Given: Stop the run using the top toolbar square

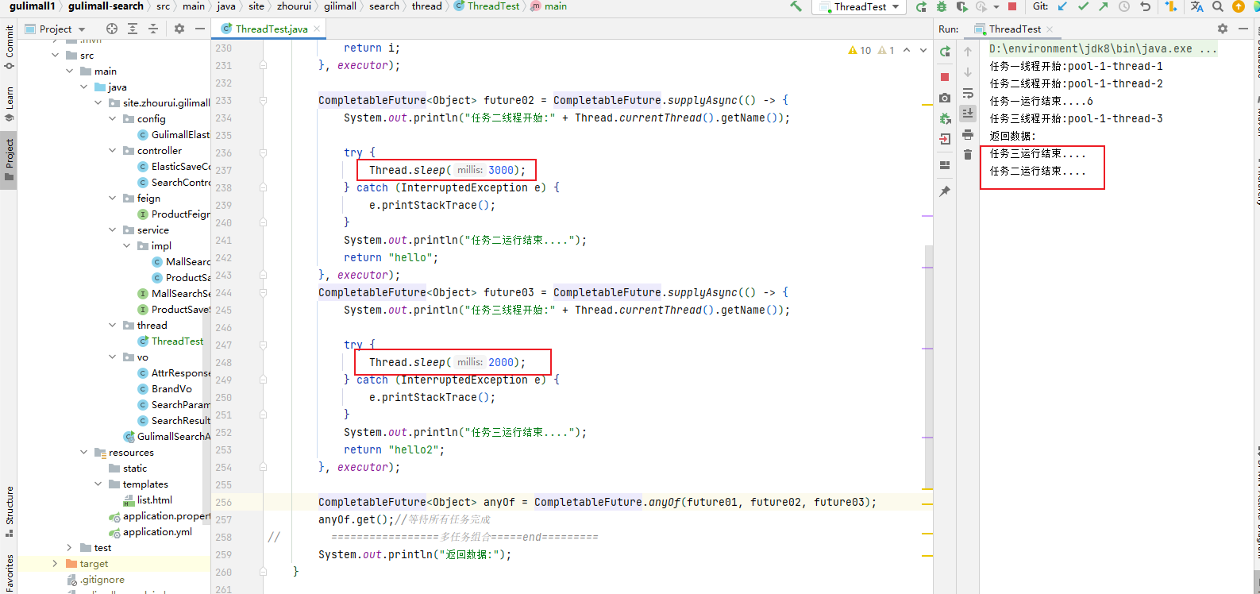Looking at the screenshot, I should coord(1012,6).
